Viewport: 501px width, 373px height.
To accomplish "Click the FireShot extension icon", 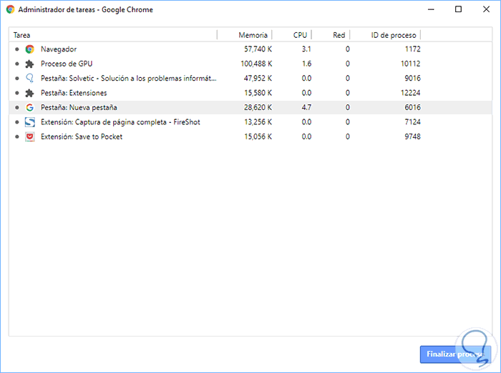I will (30, 122).
